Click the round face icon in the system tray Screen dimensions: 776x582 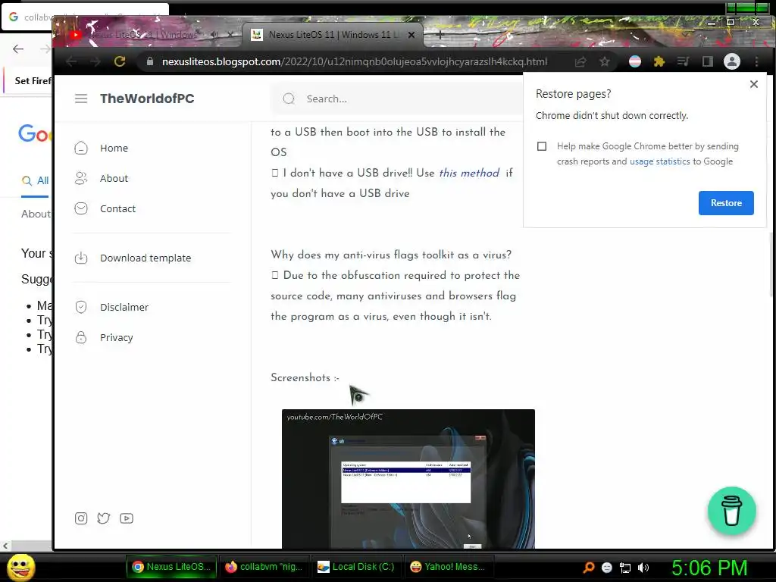[607, 568]
